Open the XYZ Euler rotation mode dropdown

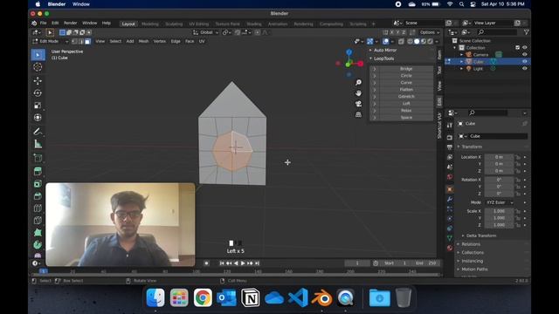(x=500, y=202)
